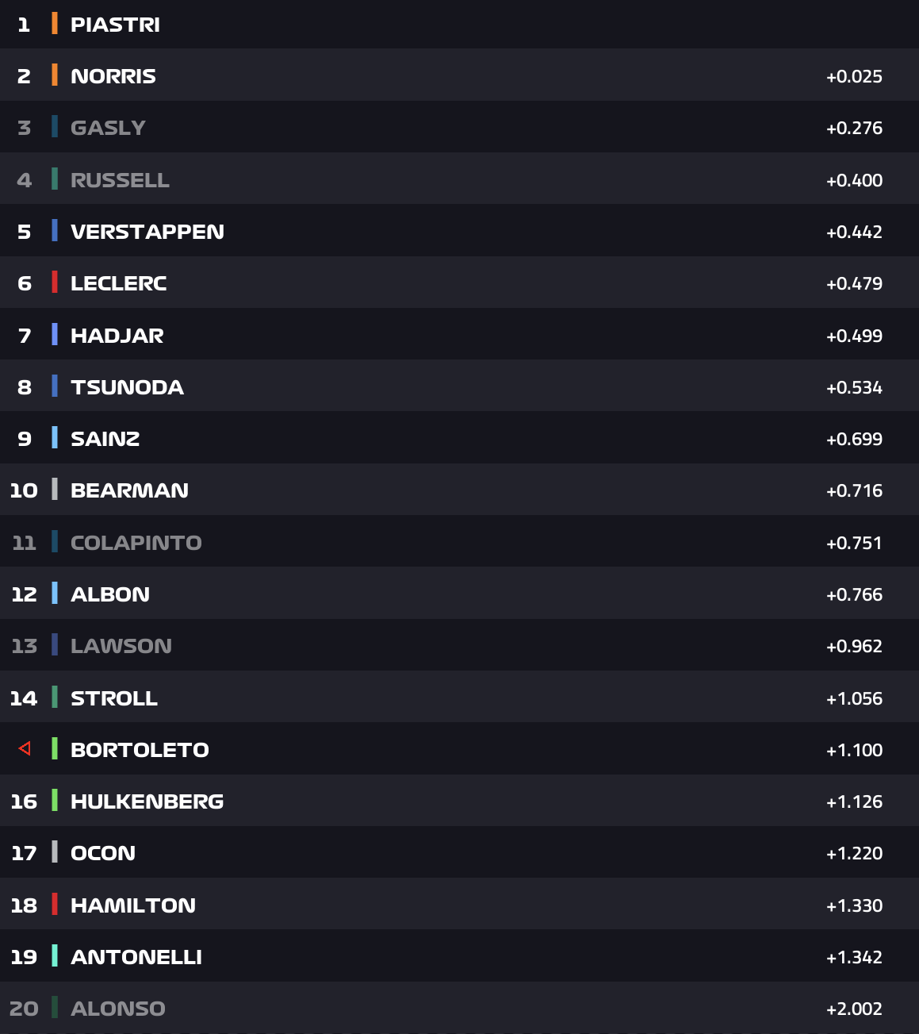This screenshot has width=919, height=1034.
Task: Click Hulkenberg's green team color bar
Action: 55,801
